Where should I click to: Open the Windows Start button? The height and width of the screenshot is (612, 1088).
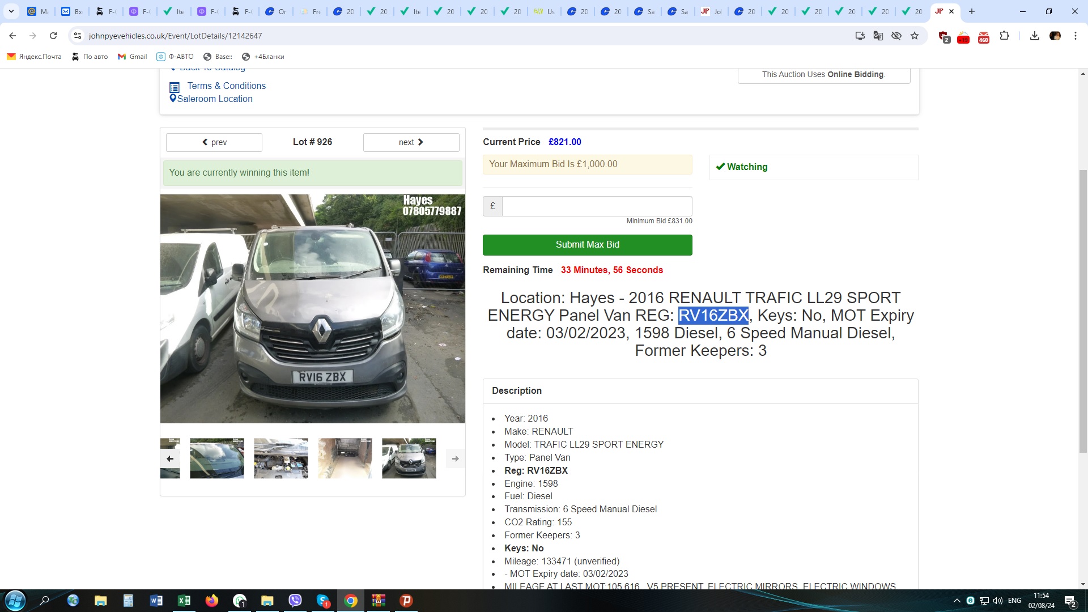[15, 601]
